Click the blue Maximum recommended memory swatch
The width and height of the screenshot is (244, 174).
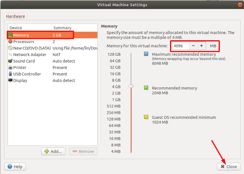click(x=146, y=54)
